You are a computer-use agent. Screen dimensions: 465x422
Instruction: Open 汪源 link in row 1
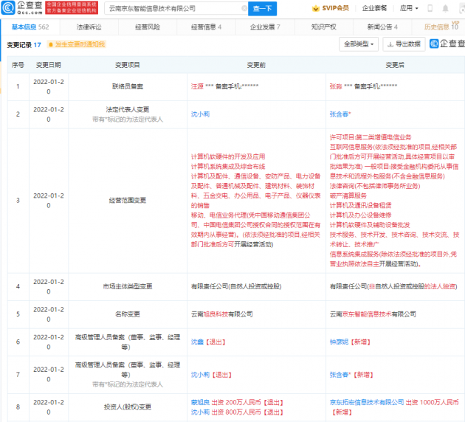click(197, 86)
